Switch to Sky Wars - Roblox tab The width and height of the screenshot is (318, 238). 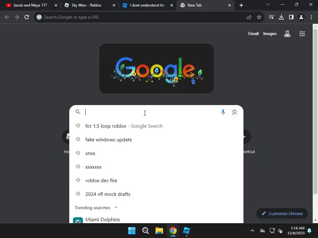[89, 5]
